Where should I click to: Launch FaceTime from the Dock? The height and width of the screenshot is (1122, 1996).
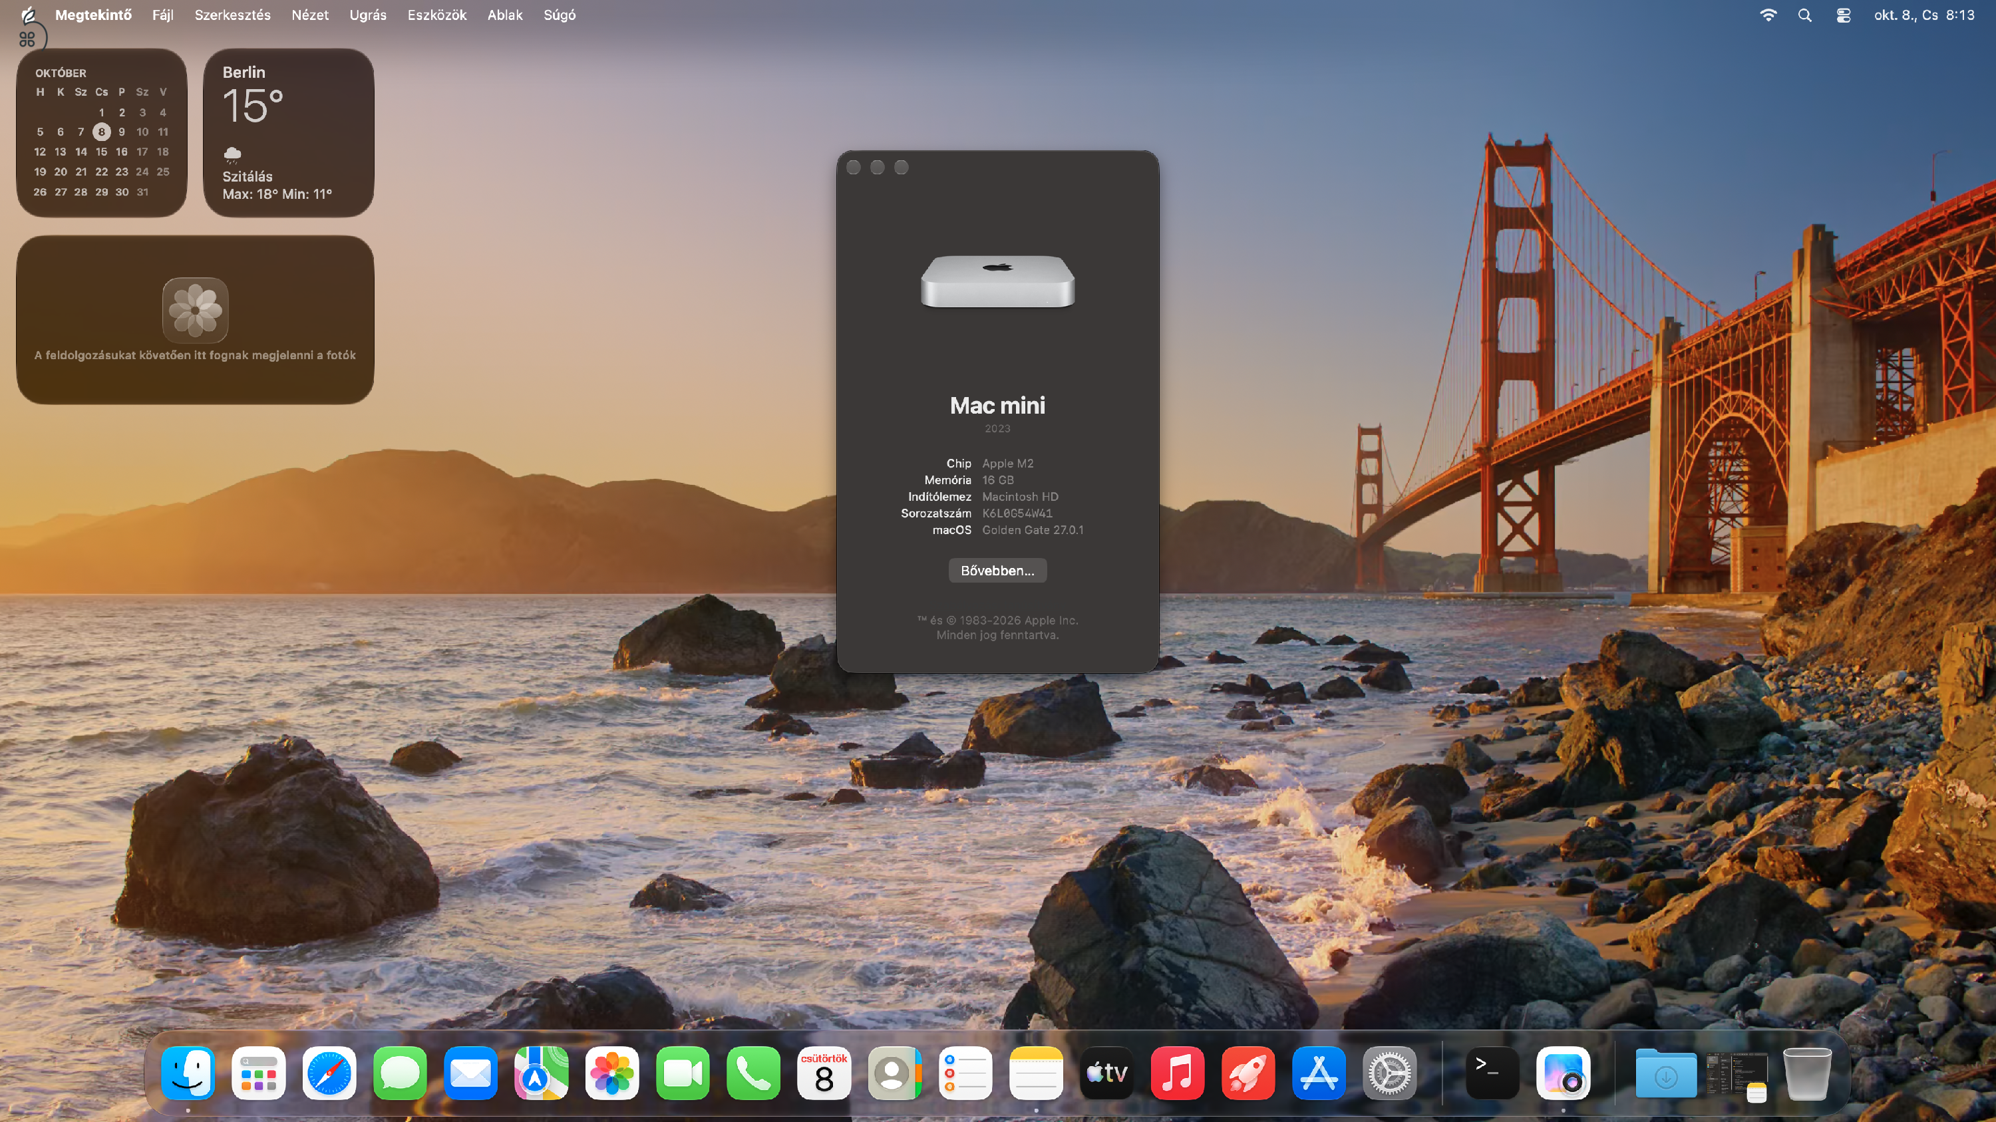(683, 1073)
